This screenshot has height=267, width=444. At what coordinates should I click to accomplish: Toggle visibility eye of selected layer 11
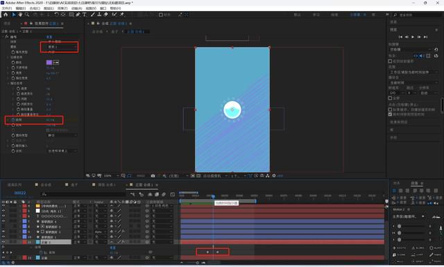(3, 242)
